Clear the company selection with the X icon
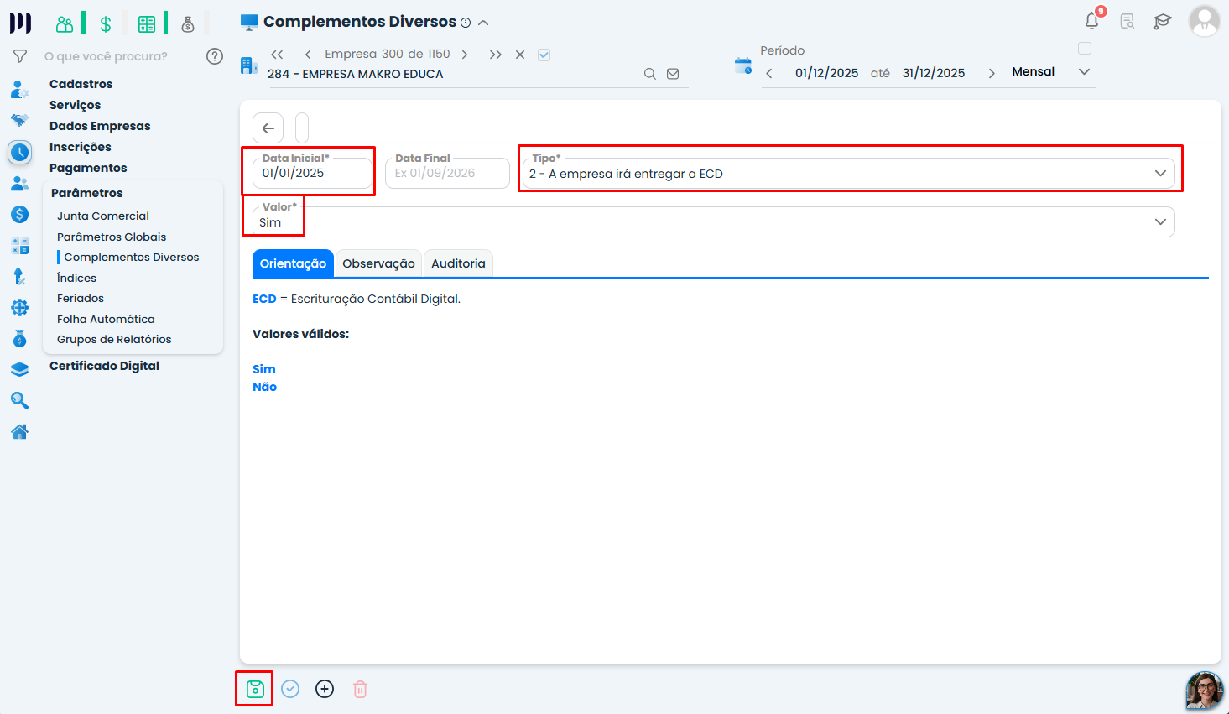This screenshot has height=714, width=1229. click(x=520, y=55)
